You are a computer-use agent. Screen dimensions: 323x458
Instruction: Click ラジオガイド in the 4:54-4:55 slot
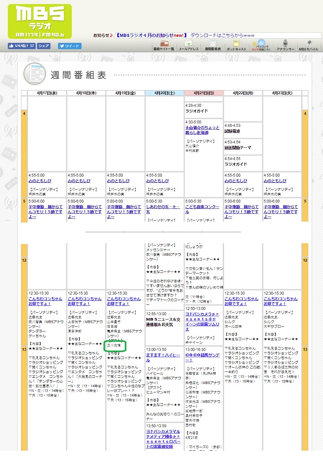pyautogui.click(x=236, y=164)
